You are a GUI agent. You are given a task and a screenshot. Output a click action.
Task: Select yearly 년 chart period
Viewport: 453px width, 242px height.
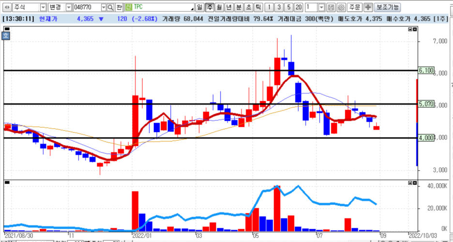(x=228, y=7)
